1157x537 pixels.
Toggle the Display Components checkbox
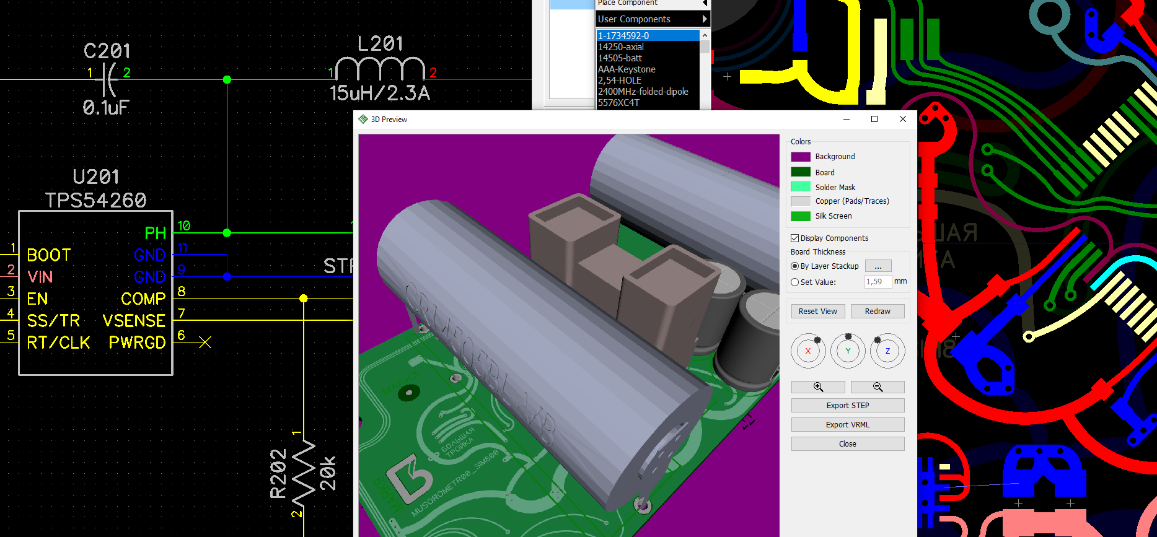(x=794, y=238)
